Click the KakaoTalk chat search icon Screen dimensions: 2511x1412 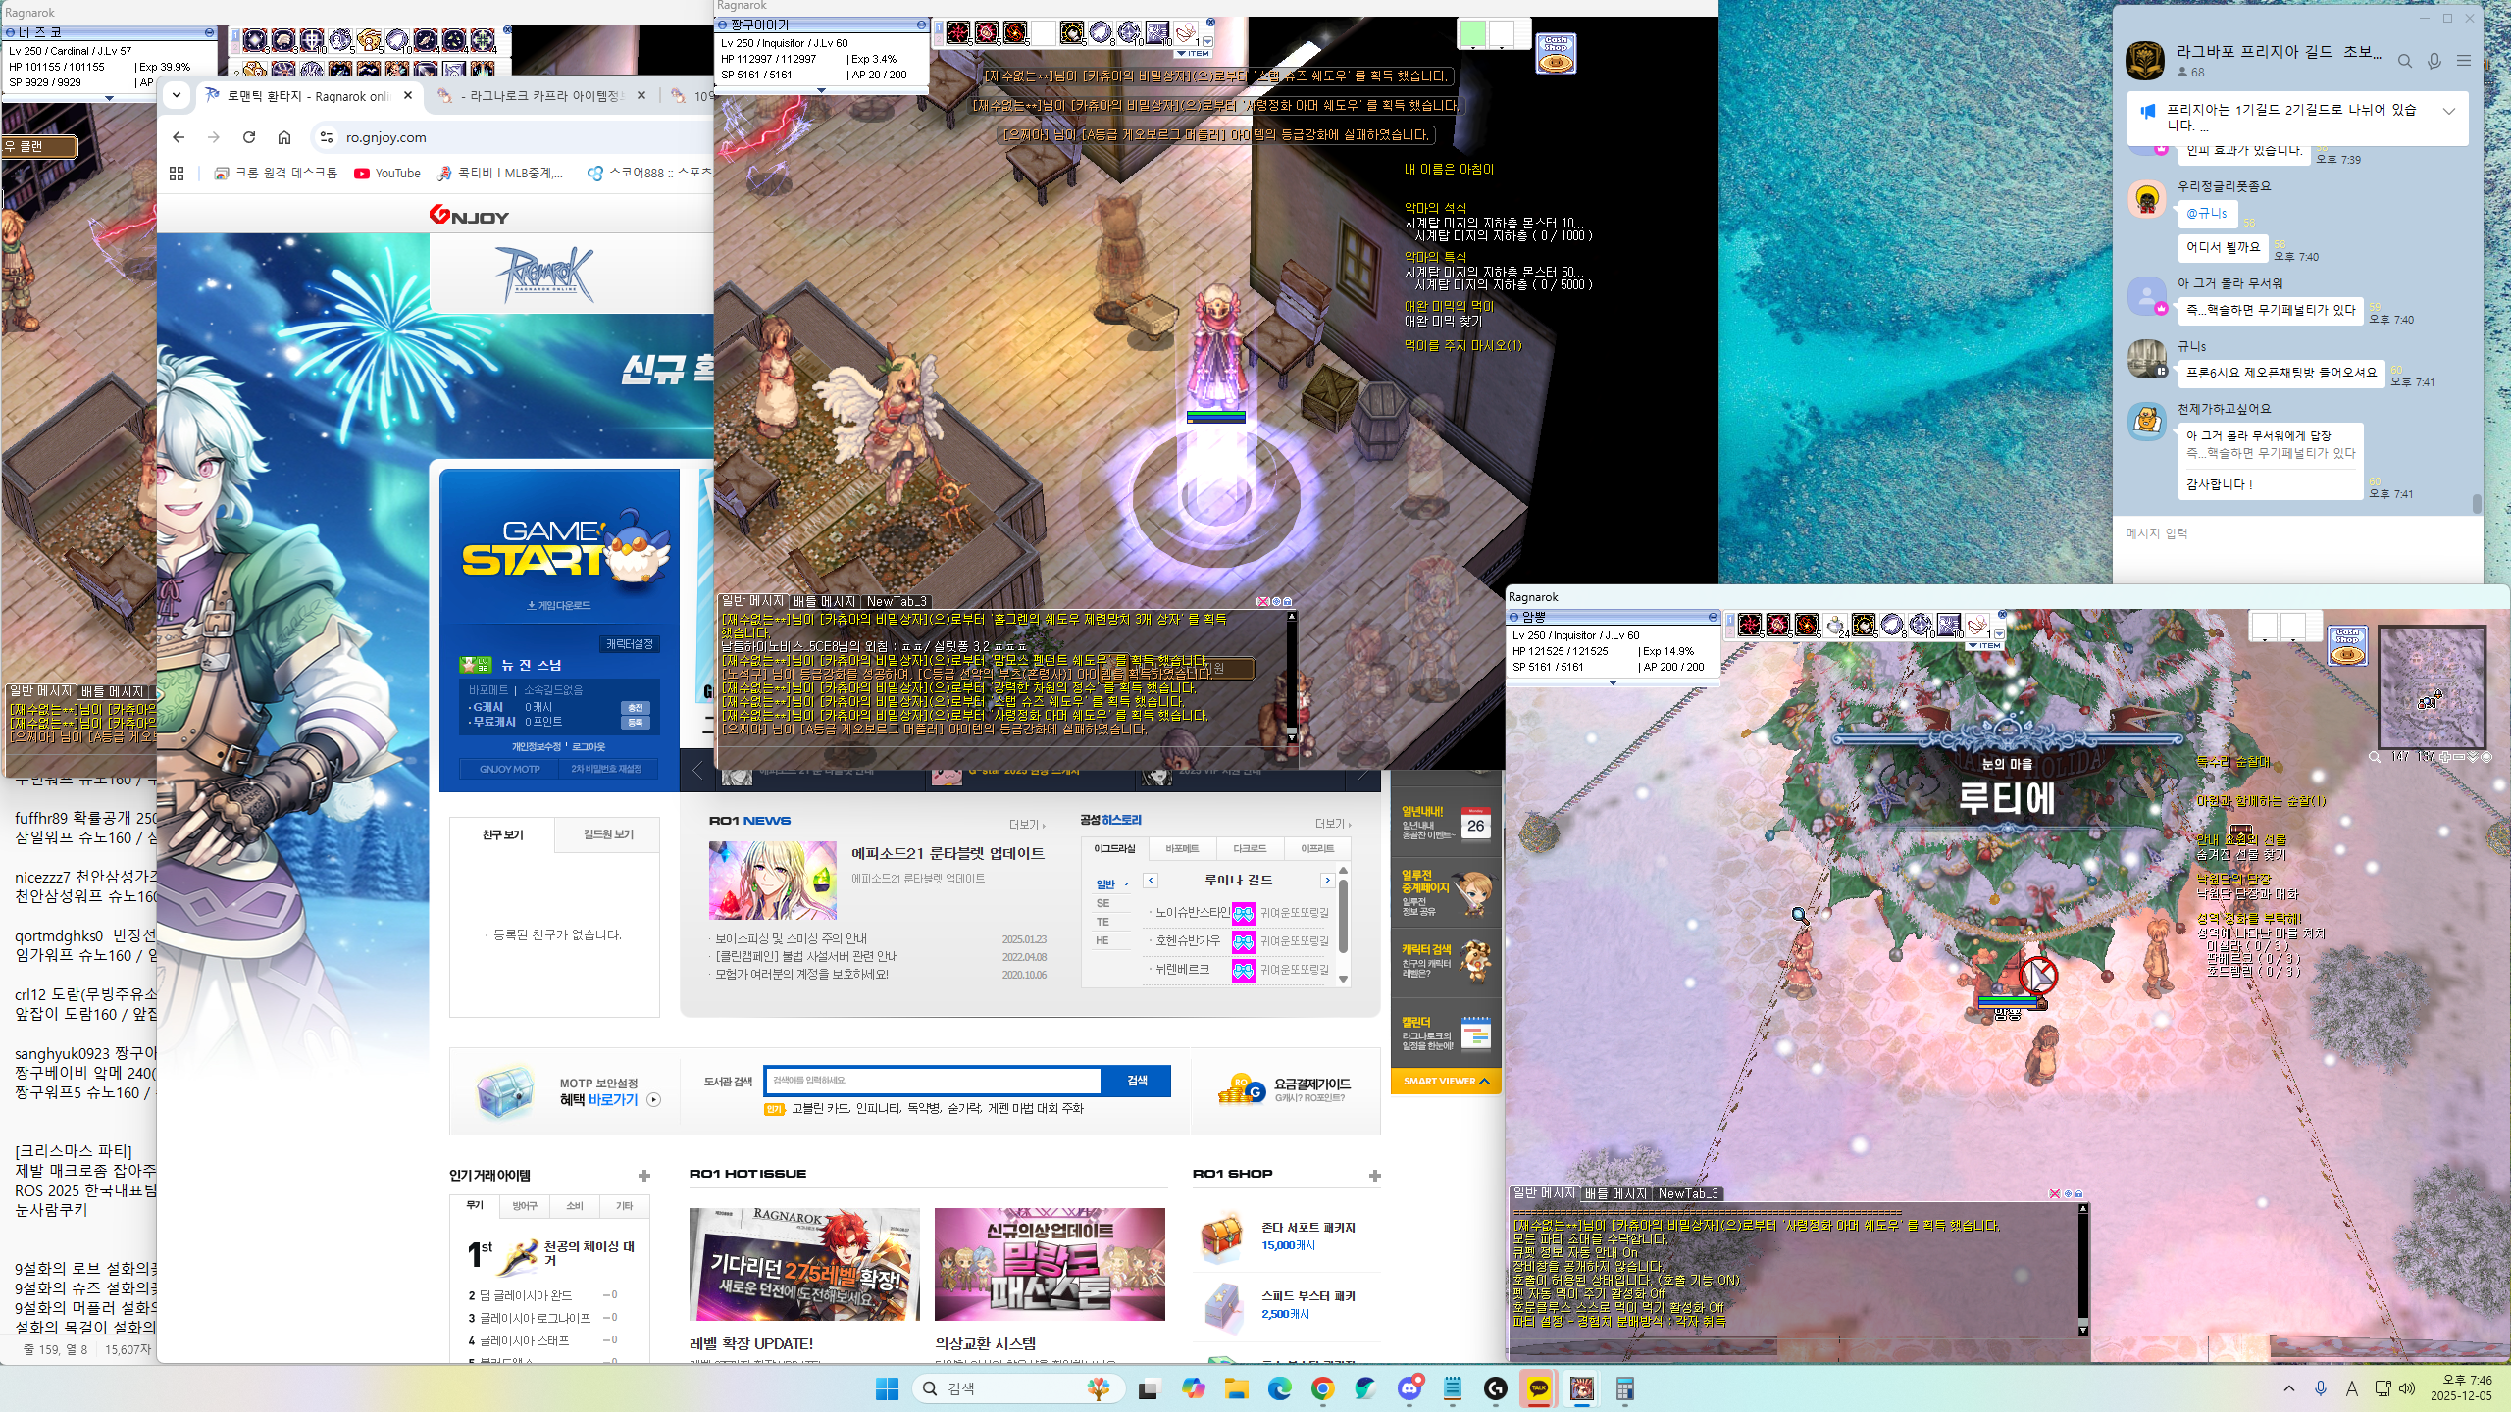pos(2404,61)
